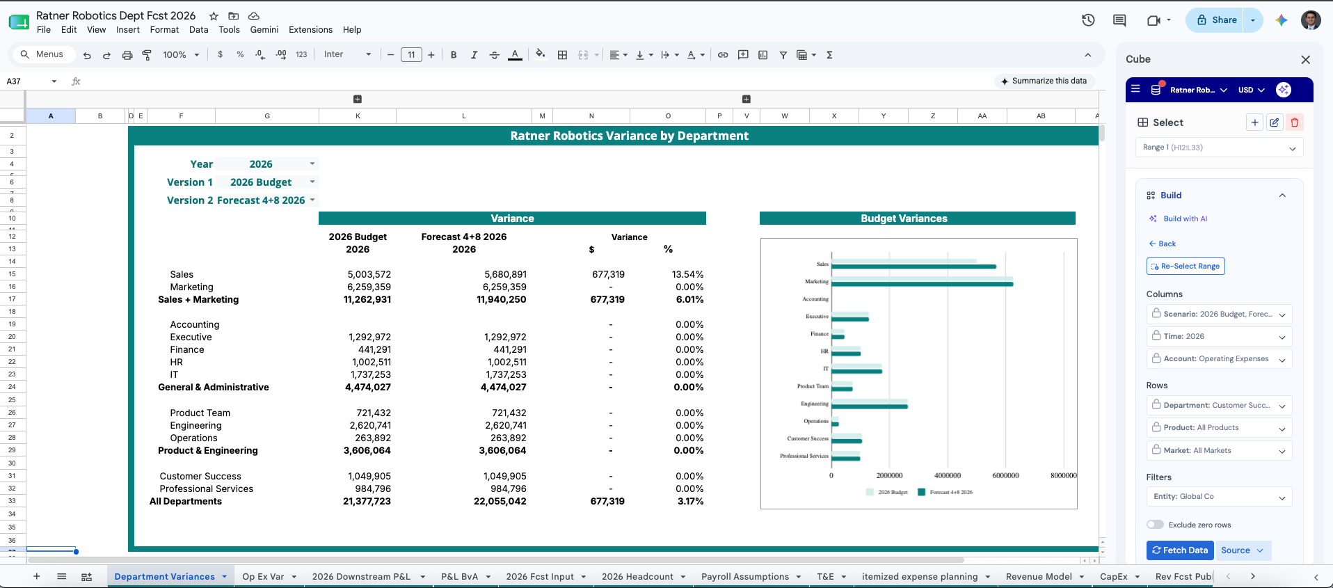Go Back in Cube panel

point(1162,244)
